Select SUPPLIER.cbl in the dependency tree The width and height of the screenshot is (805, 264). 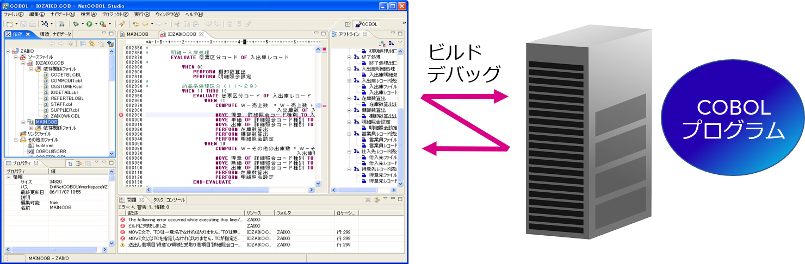click(65, 110)
